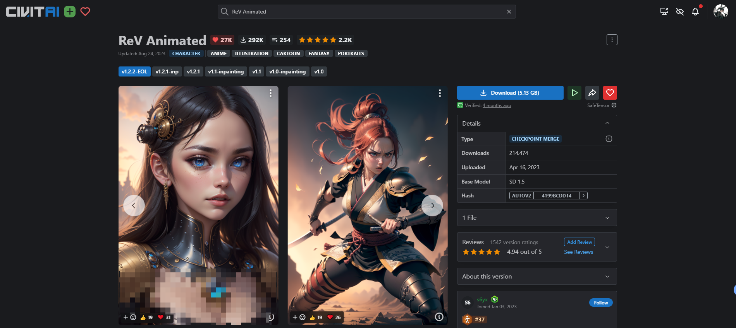This screenshot has height=328, width=736.
Task: Click thumbs up 19 on first image
Action: point(146,317)
